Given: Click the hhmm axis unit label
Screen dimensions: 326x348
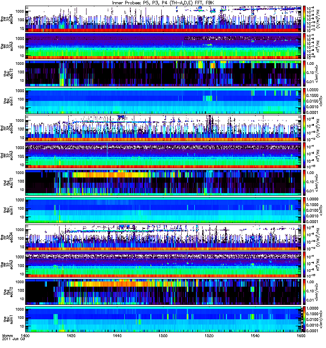Looking at the screenshot, I should coord(7,336).
